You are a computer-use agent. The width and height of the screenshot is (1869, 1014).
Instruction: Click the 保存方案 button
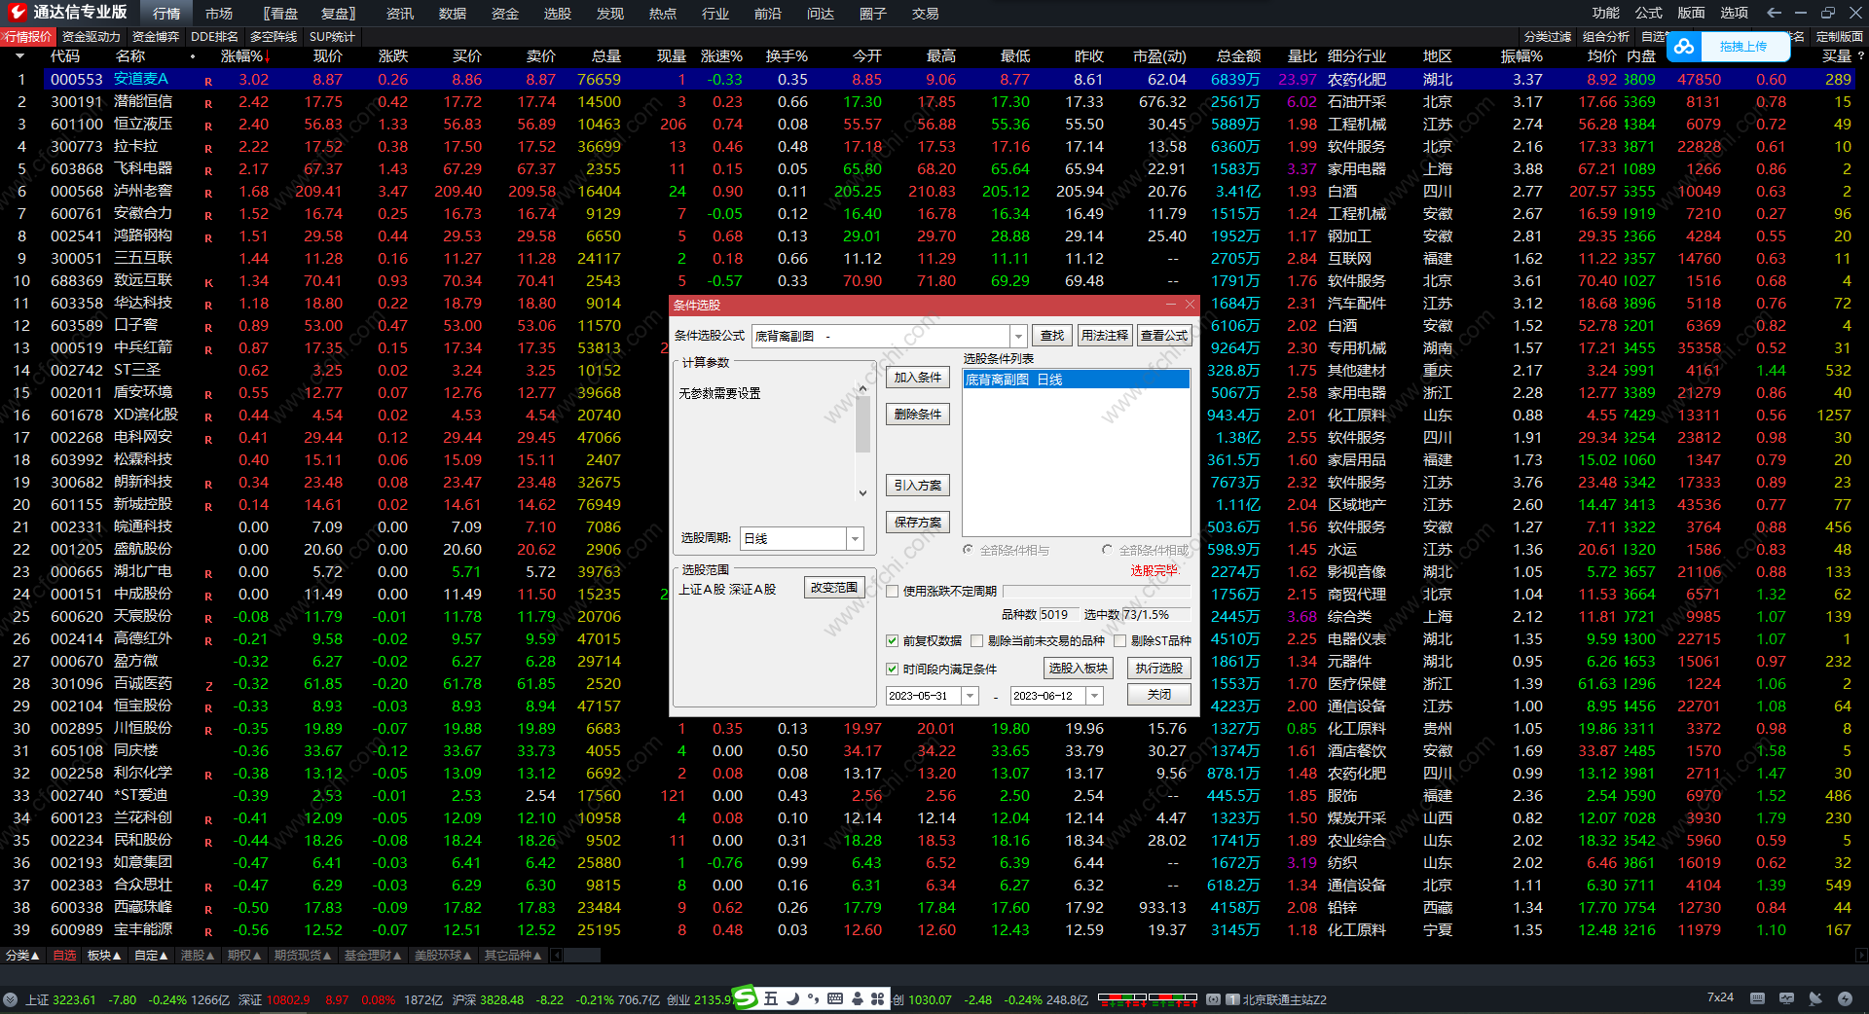click(918, 523)
